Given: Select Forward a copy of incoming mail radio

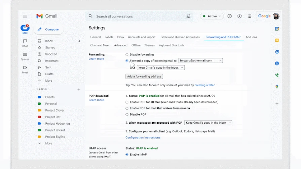Looking at the screenshot, I should [127, 61].
